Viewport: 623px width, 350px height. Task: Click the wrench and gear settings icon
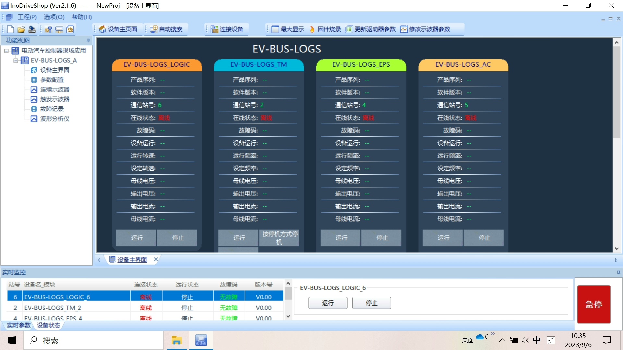(x=48, y=29)
